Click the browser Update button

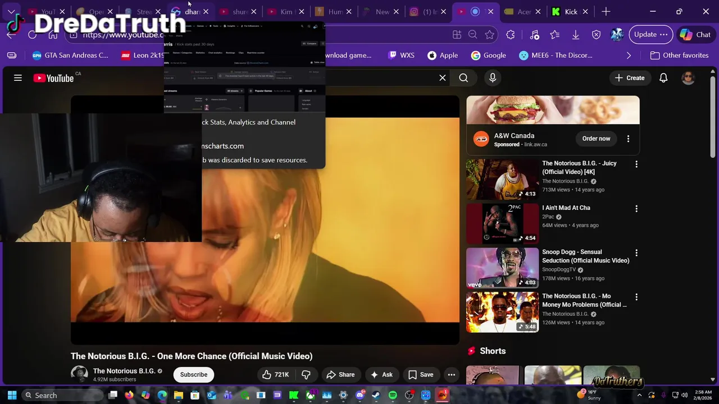(x=650, y=34)
